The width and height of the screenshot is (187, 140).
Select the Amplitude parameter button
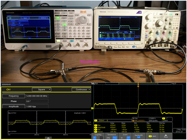14,106
